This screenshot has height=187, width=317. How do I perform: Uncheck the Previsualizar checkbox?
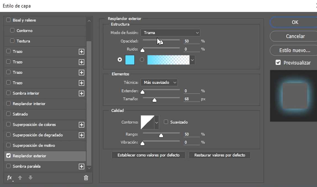278,63
